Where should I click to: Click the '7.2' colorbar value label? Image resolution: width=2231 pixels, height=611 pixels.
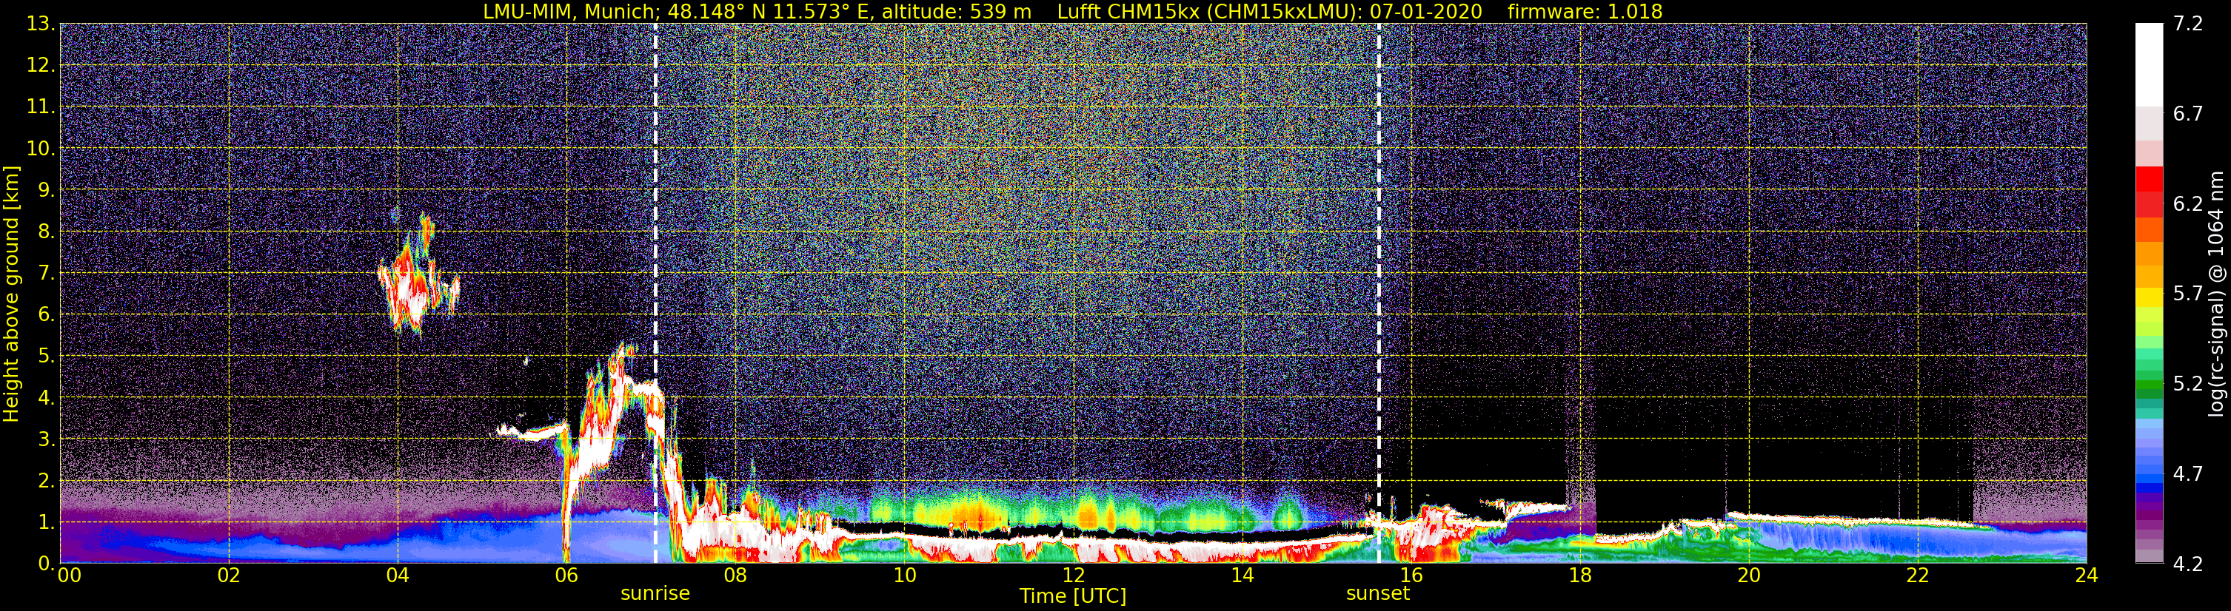[x=2188, y=24]
